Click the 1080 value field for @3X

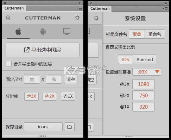pos(144,84)
